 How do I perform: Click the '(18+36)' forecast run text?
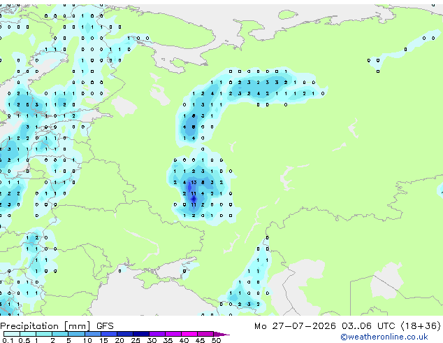[x=421, y=326]
